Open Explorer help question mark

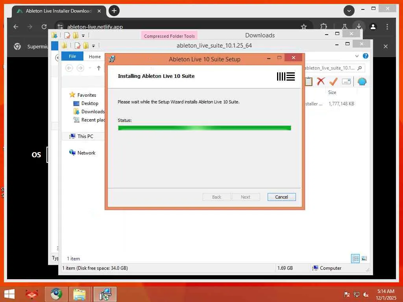pyautogui.click(x=366, y=56)
